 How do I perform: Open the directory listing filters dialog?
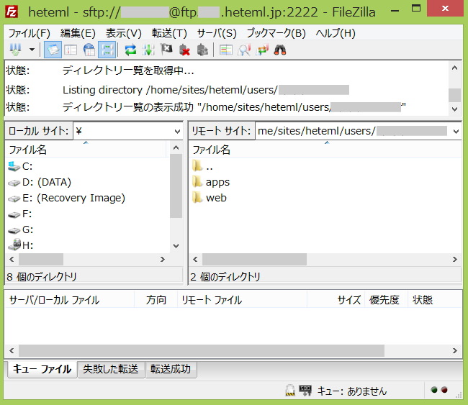coord(226,50)
